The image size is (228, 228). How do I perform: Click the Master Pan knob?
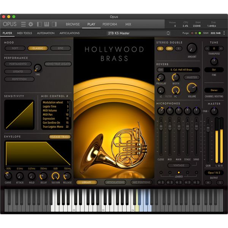click(x=214, y=111)
